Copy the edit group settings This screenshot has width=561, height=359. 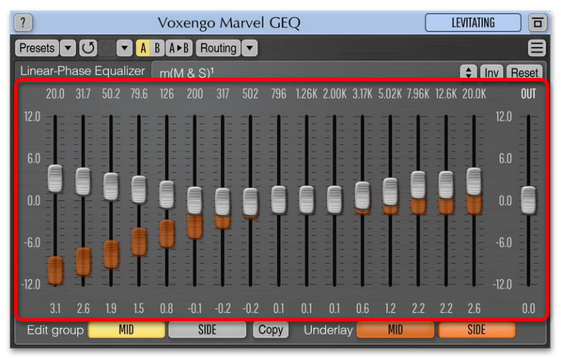(271, 330)
